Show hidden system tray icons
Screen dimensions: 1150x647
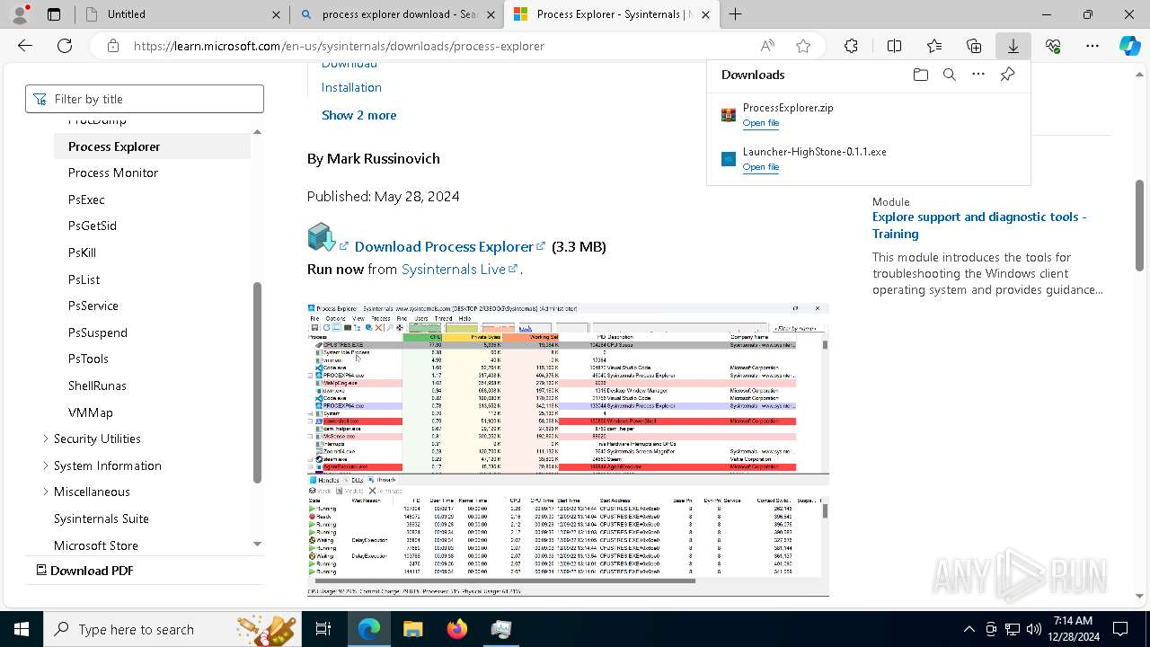(x=969, y=629)
